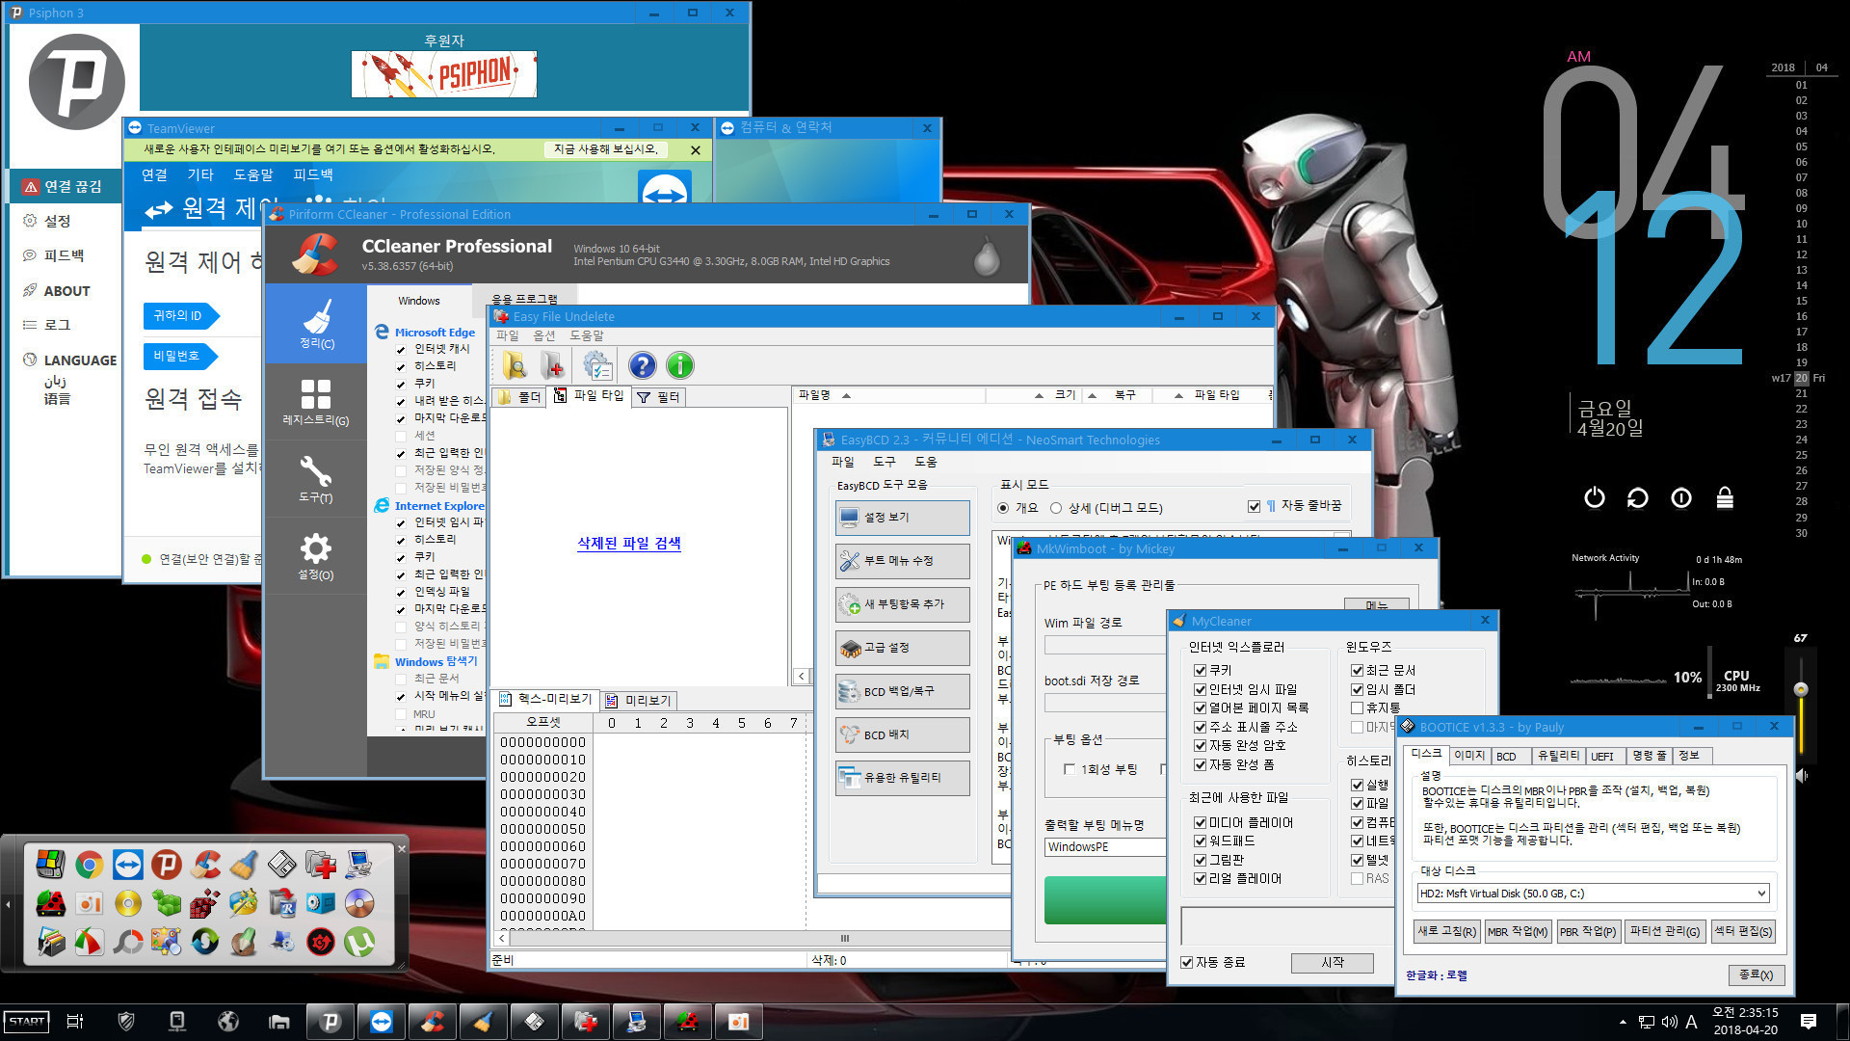Click the desktop power icon
The image size is (1850, 1041).
click(x=1595, y=497)
